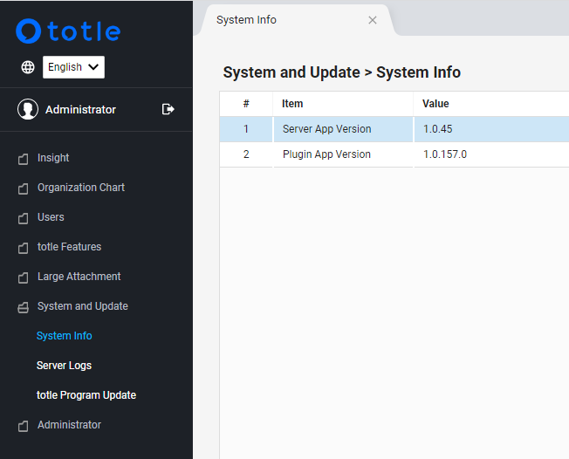
Task: Open the Insight menu
Action: 53,158
